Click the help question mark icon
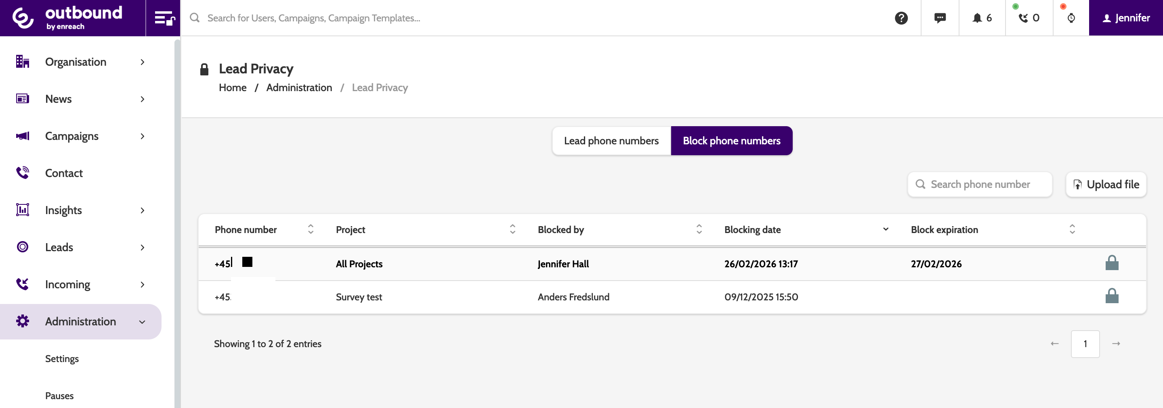This screenshot has height=408, width=1163. pyautogui.click(x=901, y=18)
